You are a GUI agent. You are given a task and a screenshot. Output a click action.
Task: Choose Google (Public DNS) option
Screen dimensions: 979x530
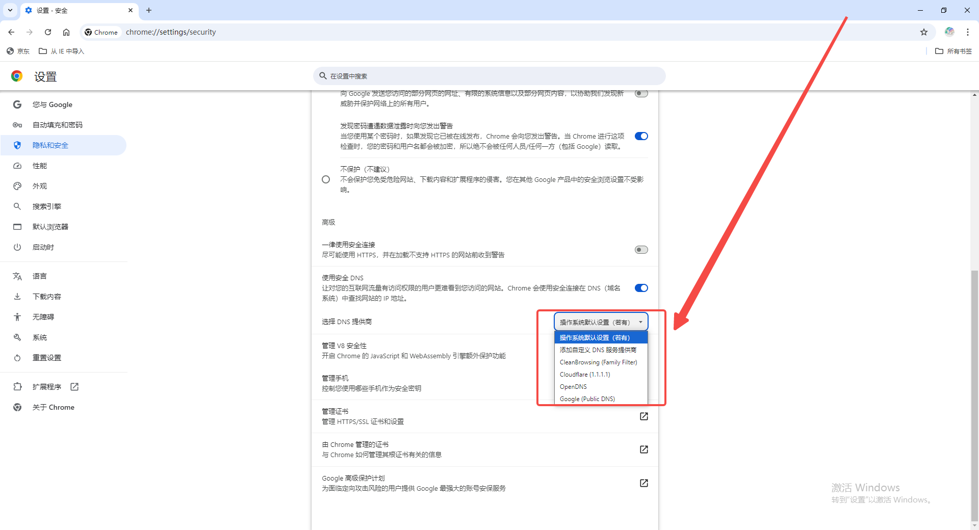pyautogui.click(x=601, y=399)
